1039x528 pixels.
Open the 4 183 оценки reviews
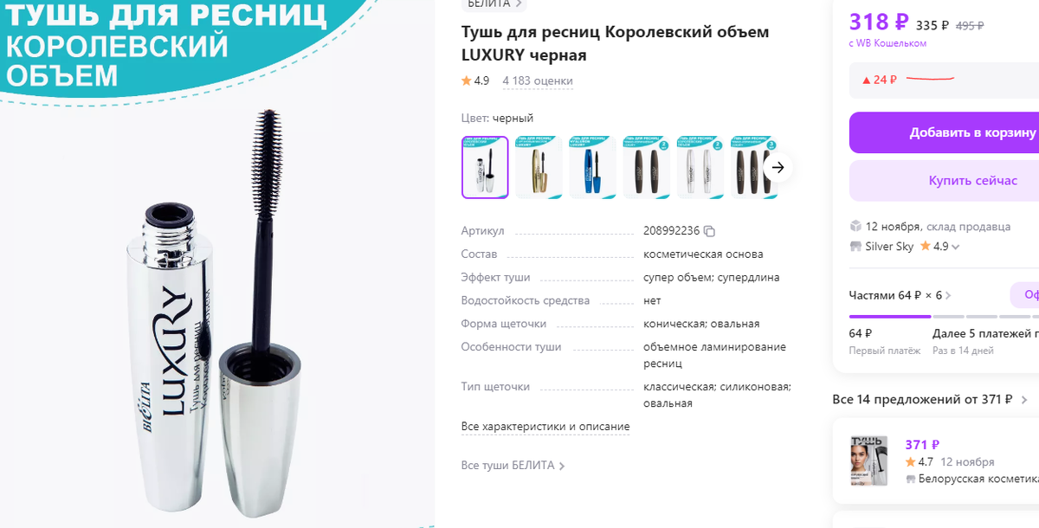538,80
